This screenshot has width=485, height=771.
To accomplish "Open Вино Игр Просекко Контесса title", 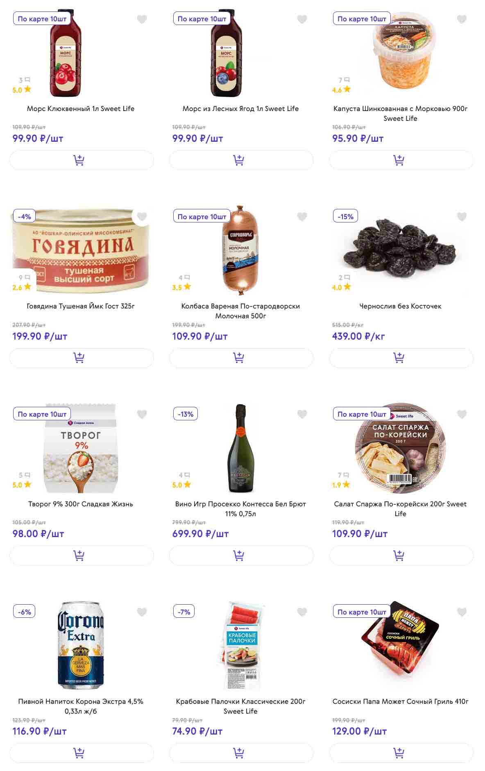I will coord(240,509).
